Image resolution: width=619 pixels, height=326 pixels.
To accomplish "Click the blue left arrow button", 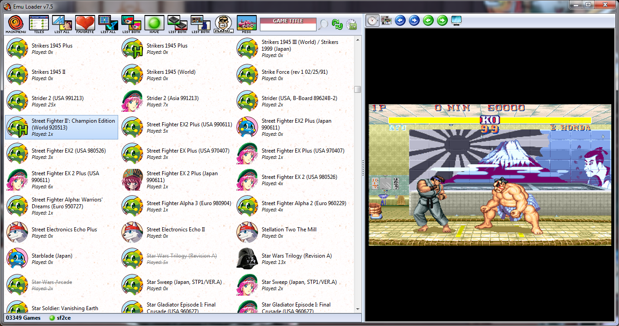I will pyautogui.click(x=400, y=20).
